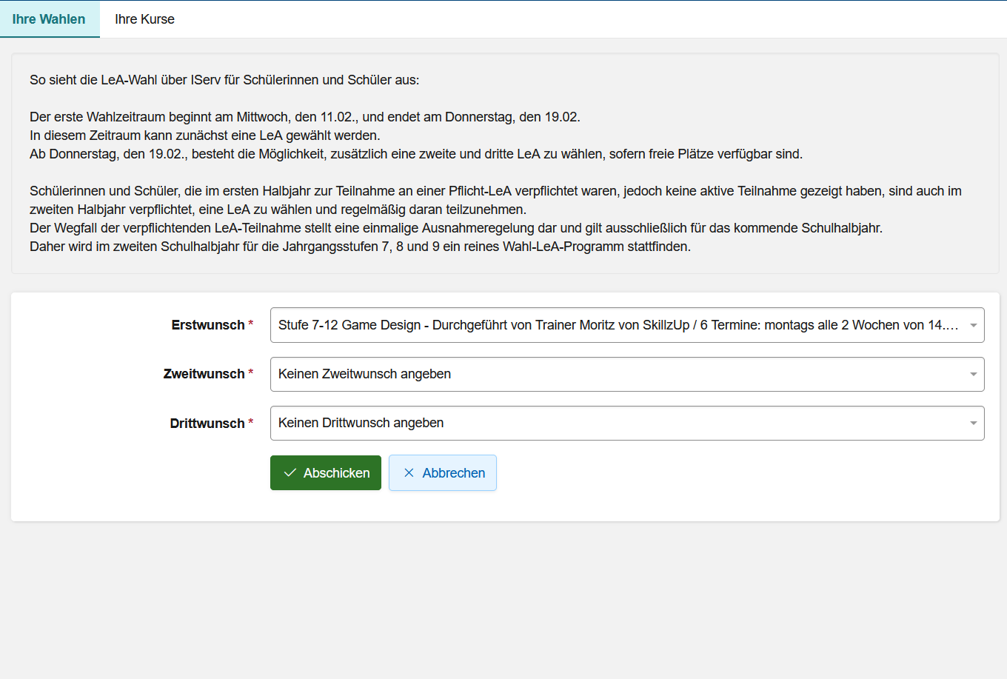Click the checkmark icon on Abschicken button
The image size is (1007, 679).
[290, 473]
